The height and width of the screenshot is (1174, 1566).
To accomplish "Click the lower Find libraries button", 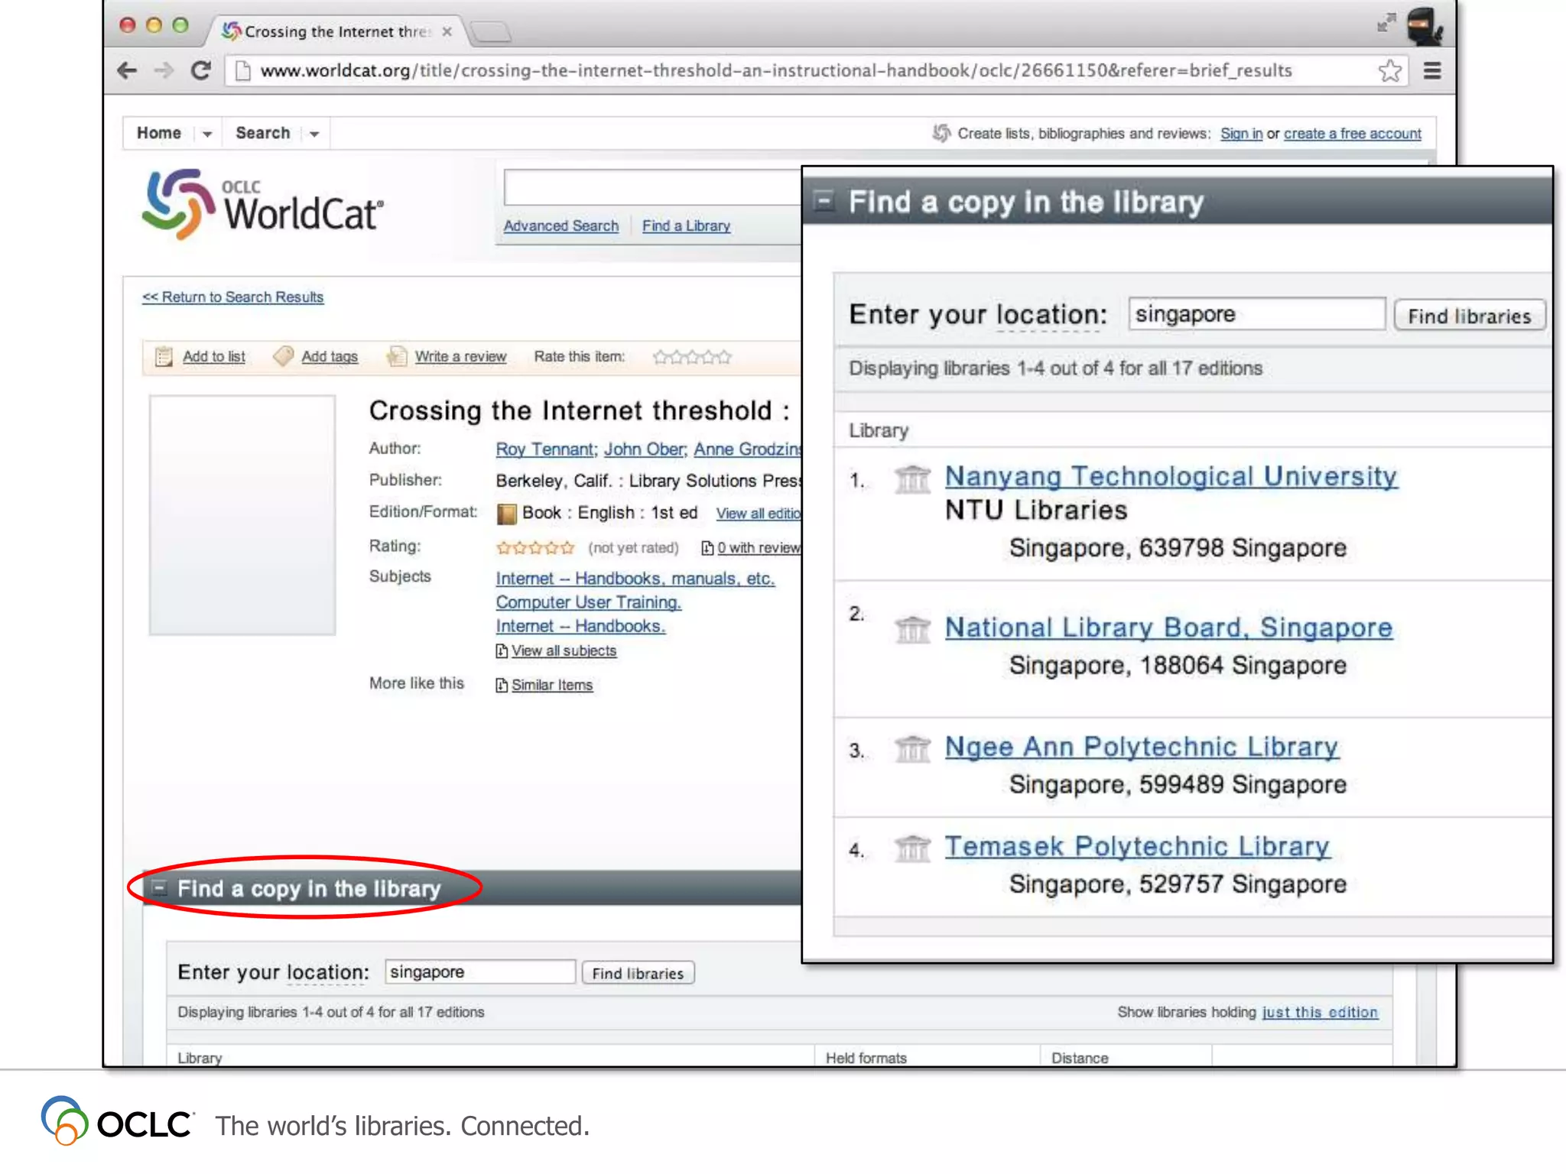I will [x=638, y=974].
